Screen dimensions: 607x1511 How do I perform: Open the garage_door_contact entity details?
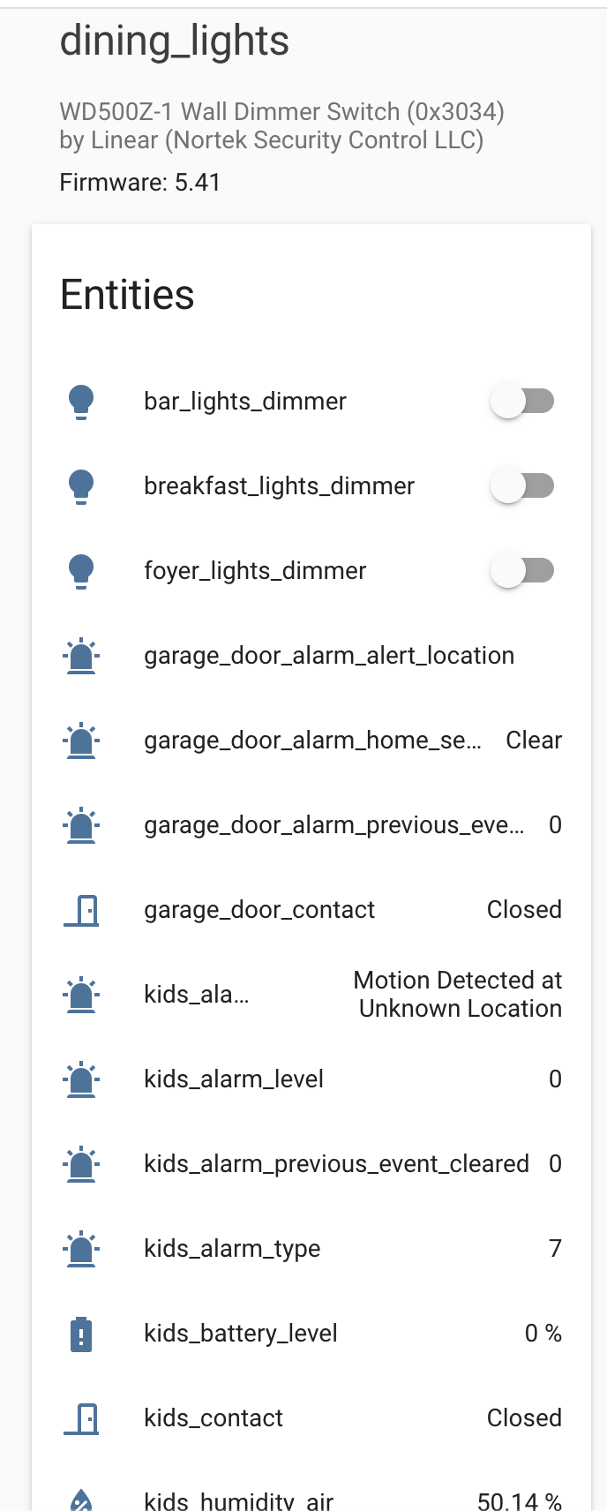coord(259,909)
